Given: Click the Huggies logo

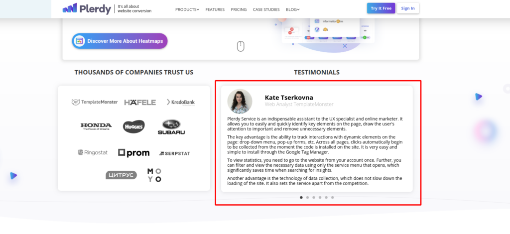Looking at the screenshot, I should (x=133, y=126).
